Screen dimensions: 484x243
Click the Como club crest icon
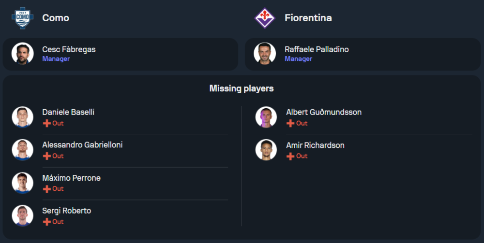[23, 18]
